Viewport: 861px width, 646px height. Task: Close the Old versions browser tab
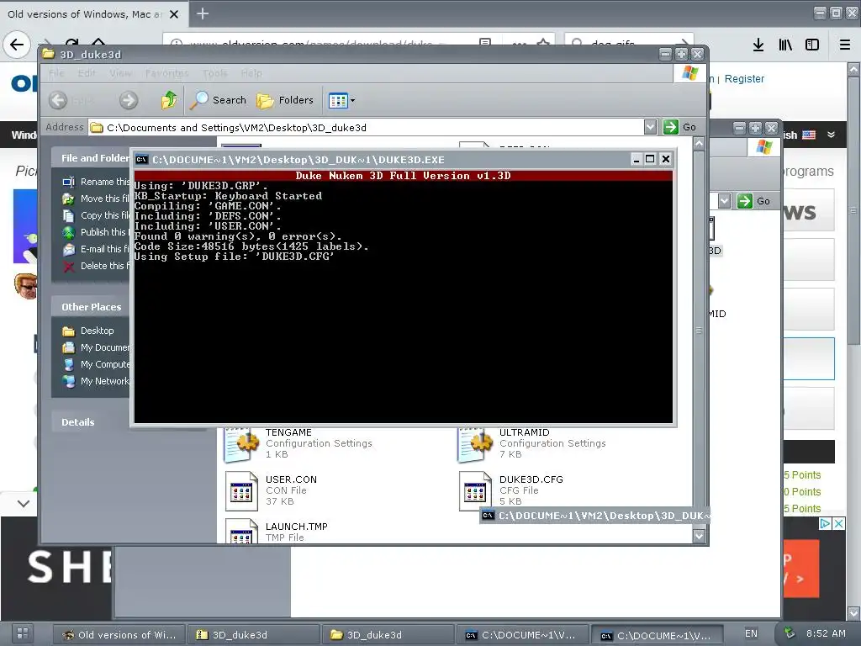[x=174, y=14]
